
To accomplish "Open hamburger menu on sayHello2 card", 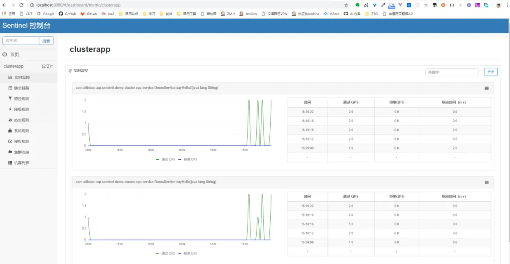I will pos(487,88).
